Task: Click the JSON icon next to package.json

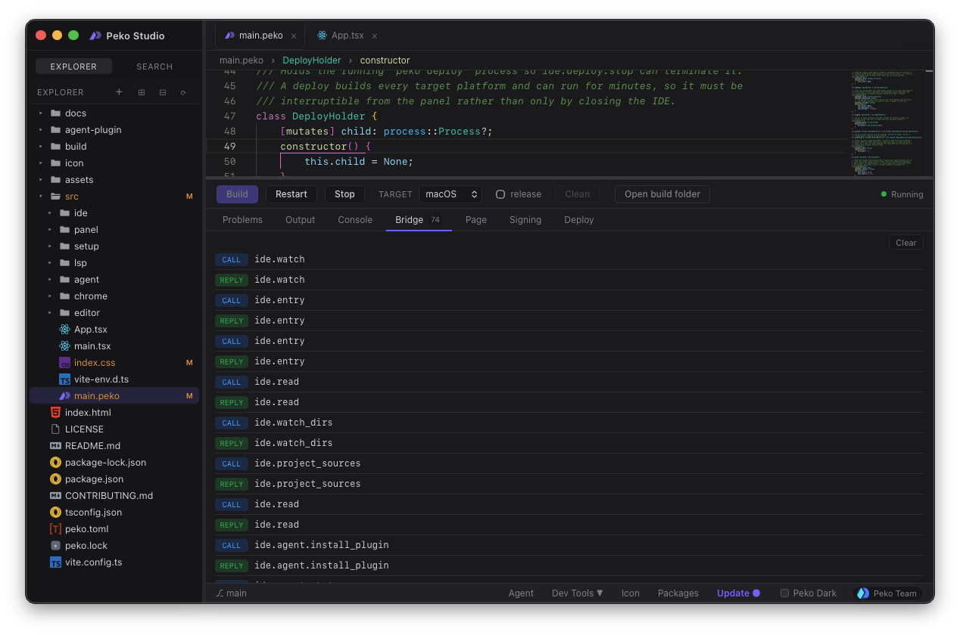Action: (55, 479)
